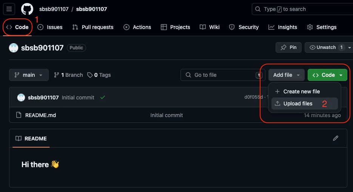Click the commit author avatar icon
The height and width of the screenshot is (192, 353).
coord(21,98)
